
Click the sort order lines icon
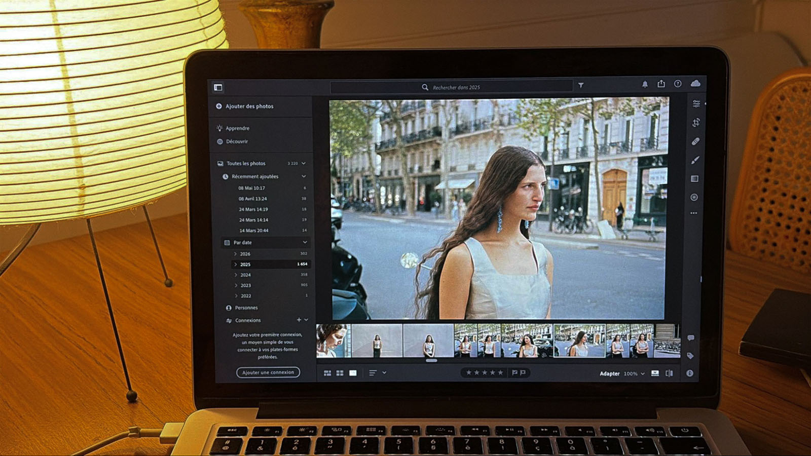coord(373,373)
